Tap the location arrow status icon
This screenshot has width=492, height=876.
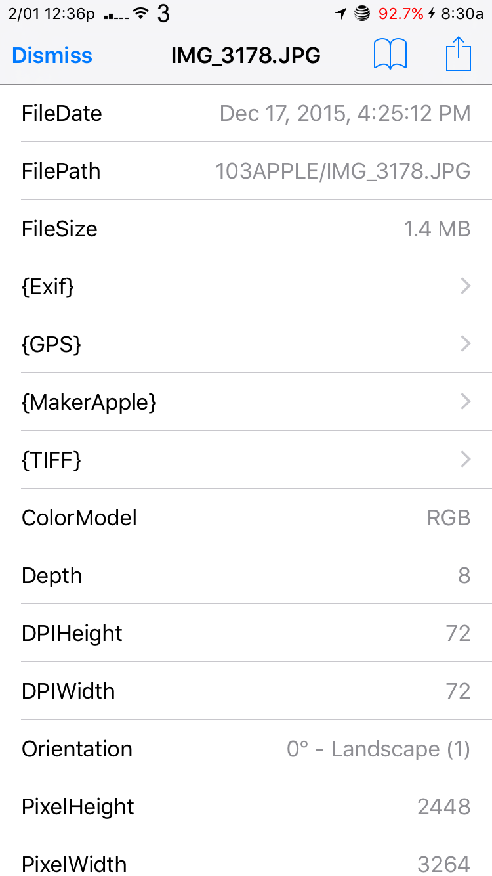pos(340,14)
